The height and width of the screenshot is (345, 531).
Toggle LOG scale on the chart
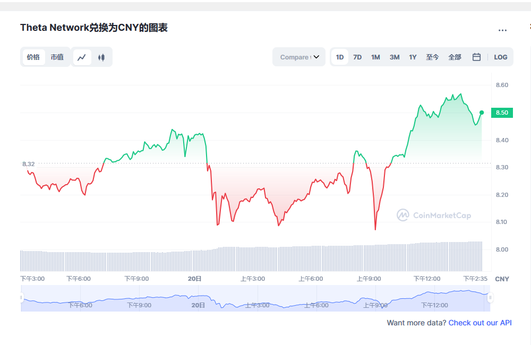pos(501,57)
